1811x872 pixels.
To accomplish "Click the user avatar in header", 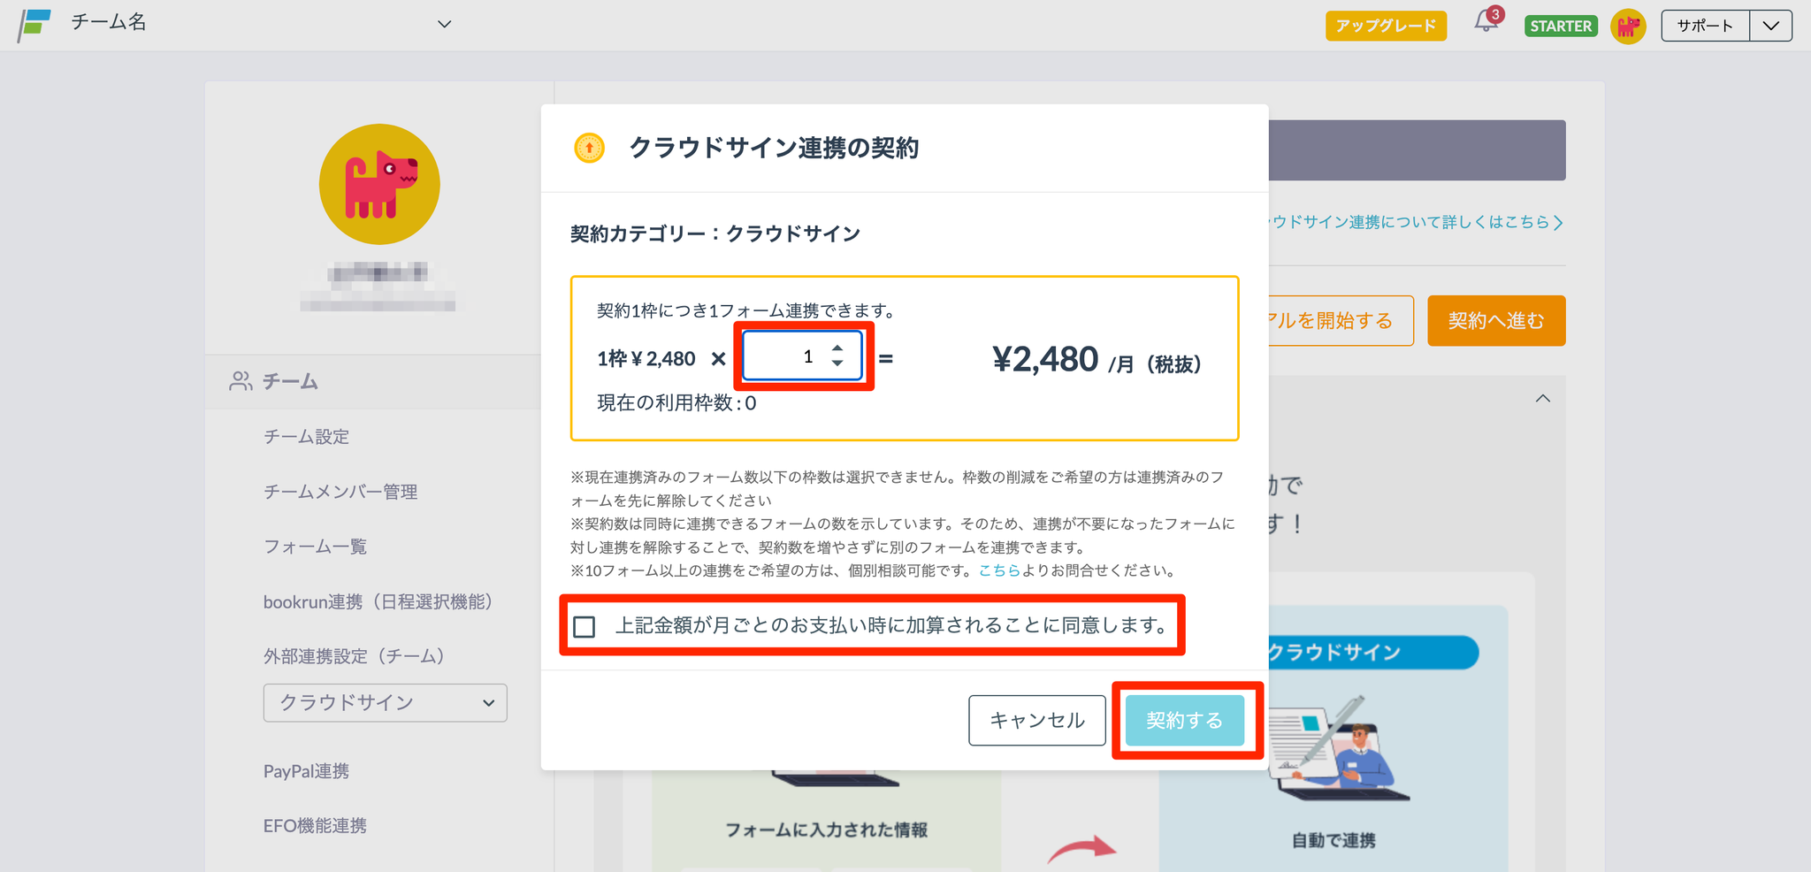I will [x=1628, y=26].
